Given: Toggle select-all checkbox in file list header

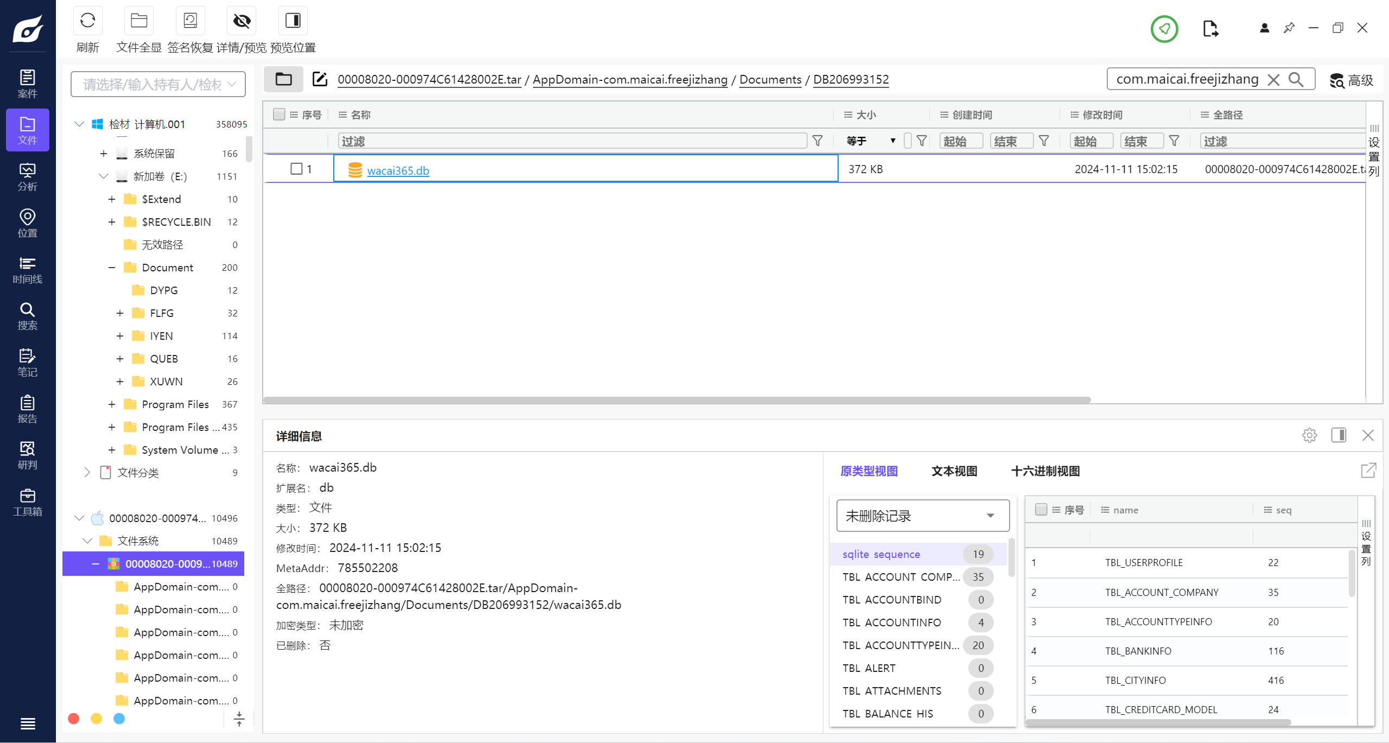Looking at the screenshot, I should tap(279, 115).
